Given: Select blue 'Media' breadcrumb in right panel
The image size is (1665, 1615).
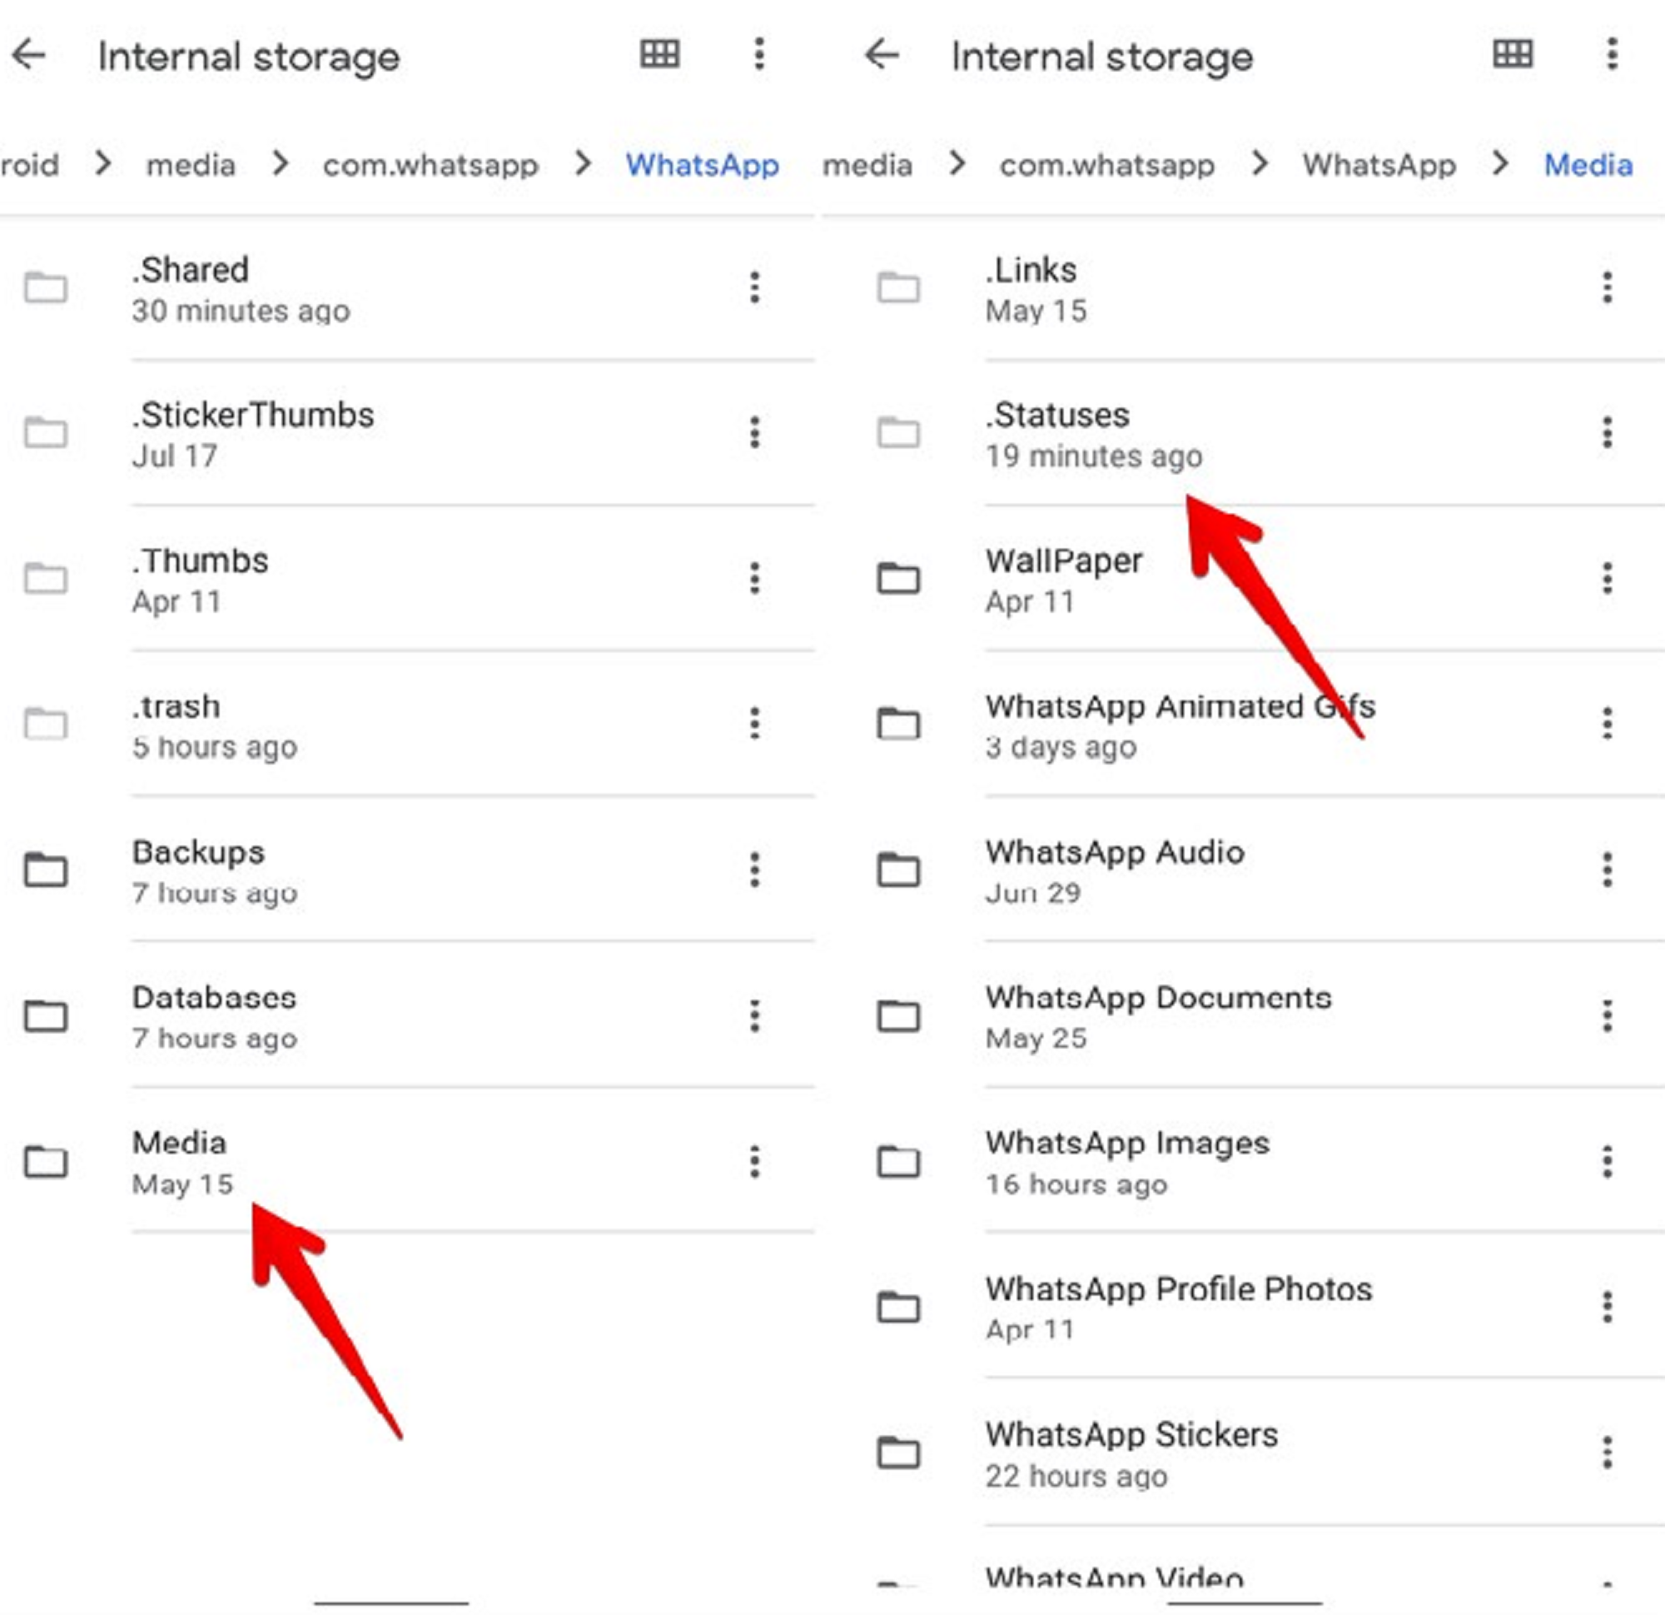Looking at the screenshot, I should 1588,165.
